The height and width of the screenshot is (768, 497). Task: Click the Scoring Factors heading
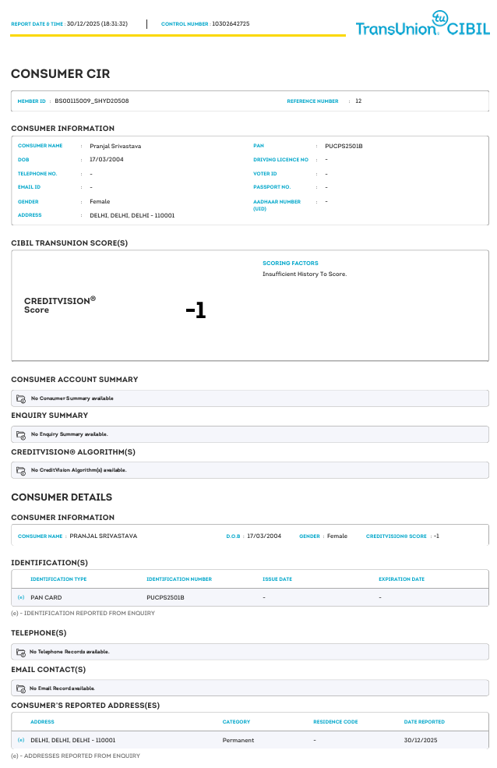click(x=291, y=264)
